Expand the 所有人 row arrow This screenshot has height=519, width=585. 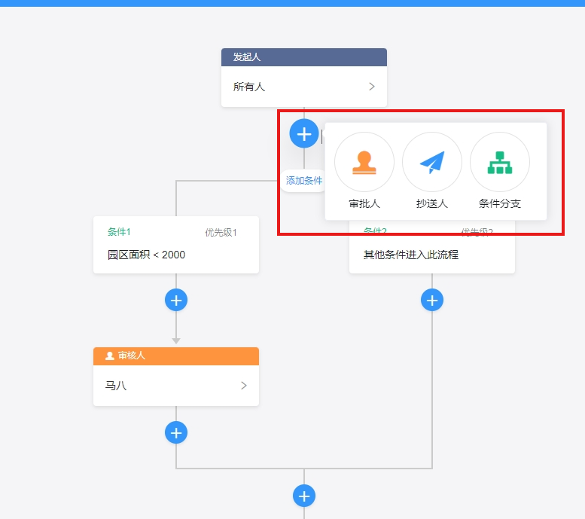(x=372, y=87)
